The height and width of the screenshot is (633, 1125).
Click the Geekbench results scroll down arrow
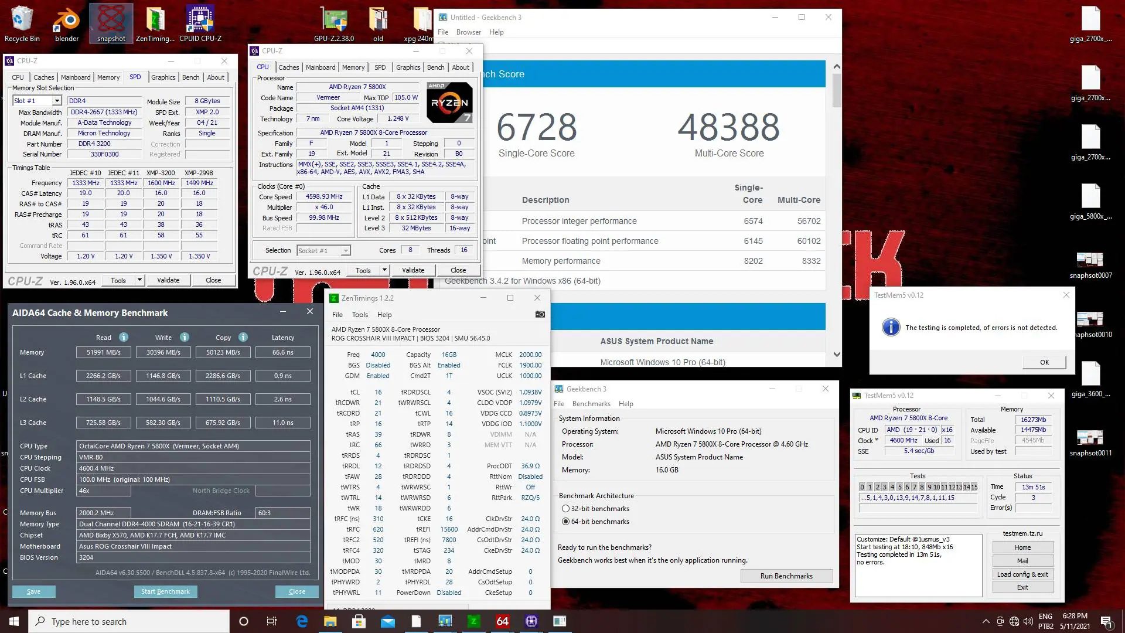point(837,354)
